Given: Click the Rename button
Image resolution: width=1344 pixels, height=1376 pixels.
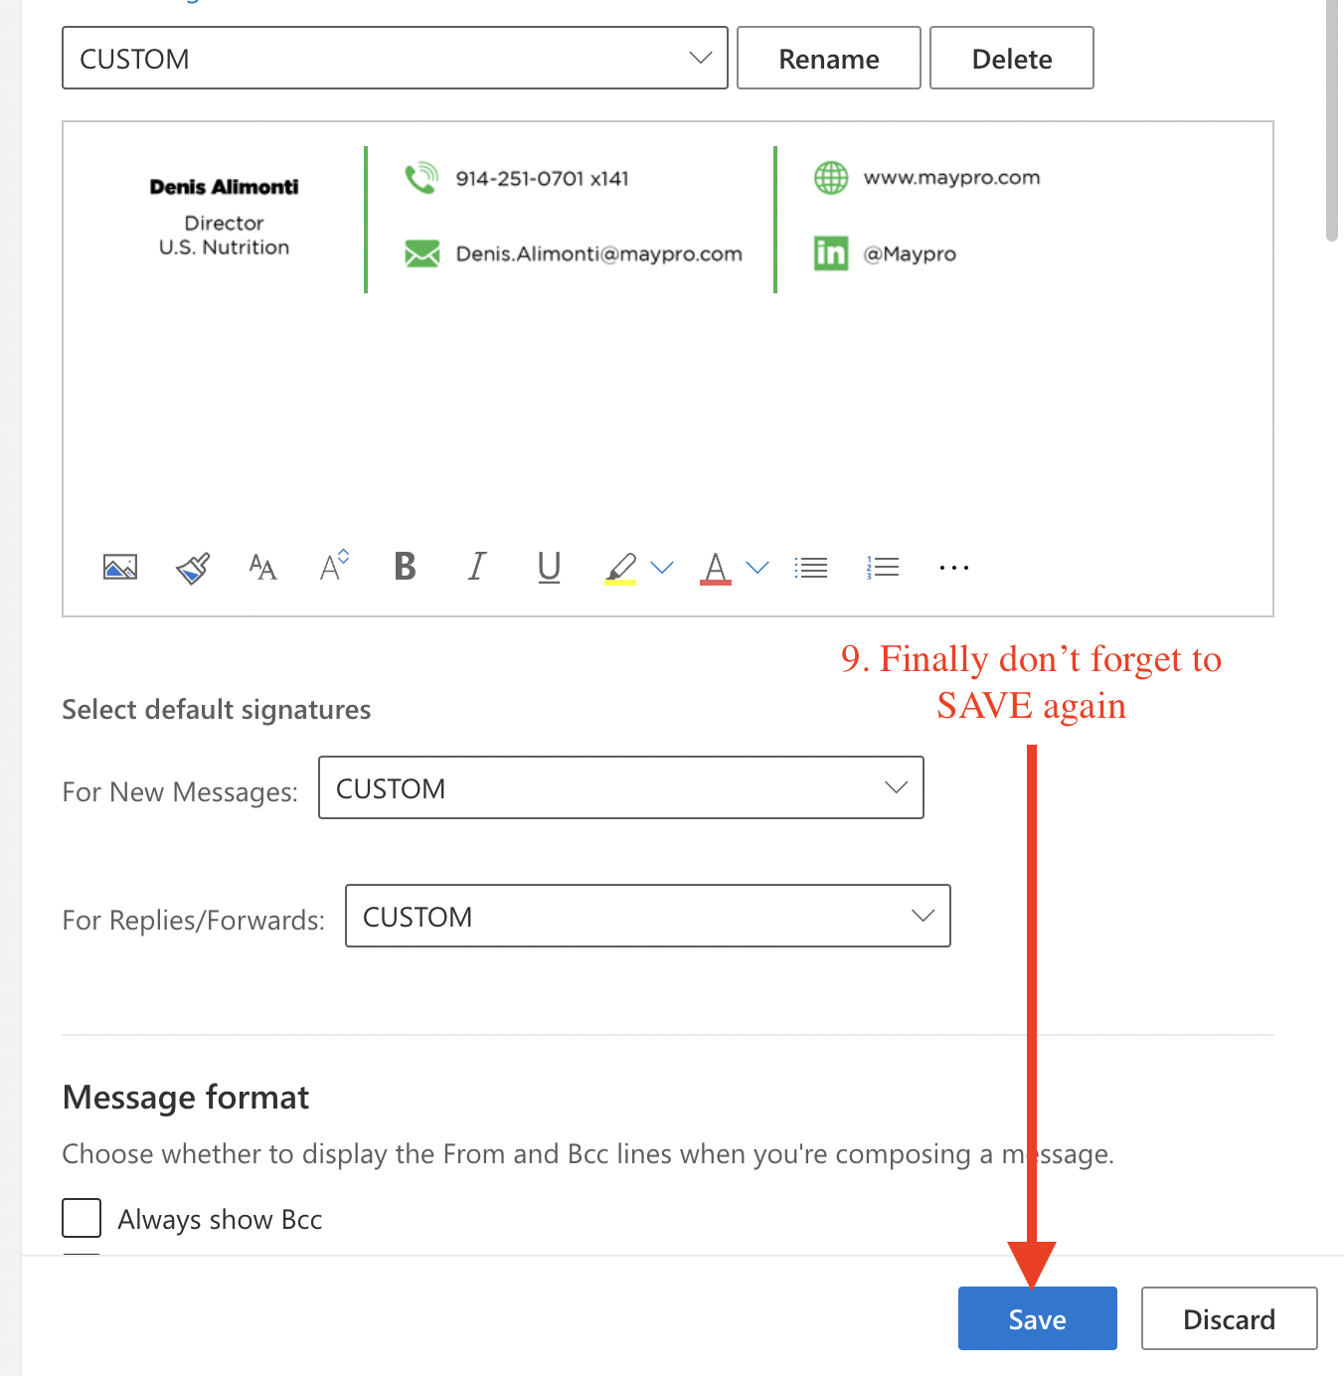Looking at the screenshot, I should (828, 59).
